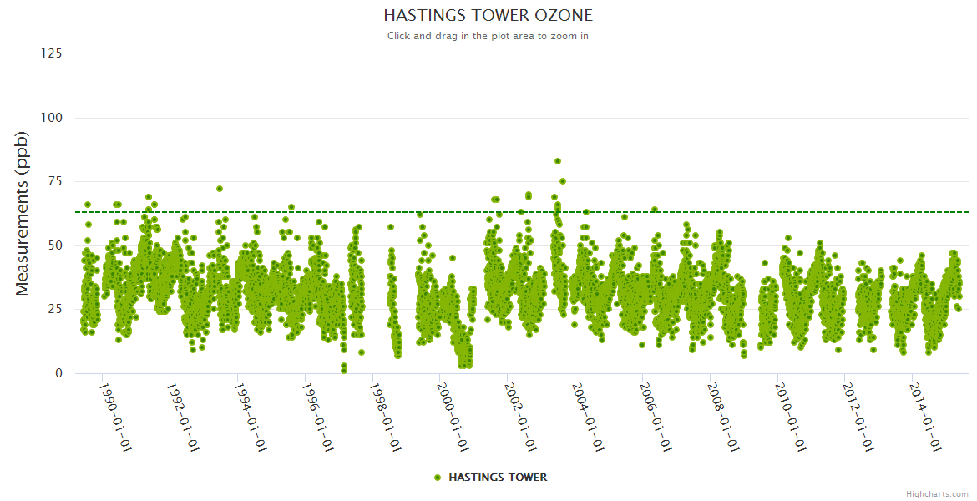Click the data point at 75 ppb

[563, 181]
